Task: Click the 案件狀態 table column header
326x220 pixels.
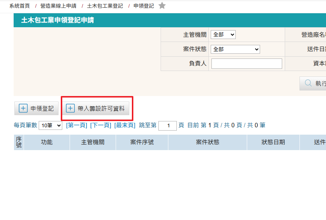Action: click(x=207, y=142)
